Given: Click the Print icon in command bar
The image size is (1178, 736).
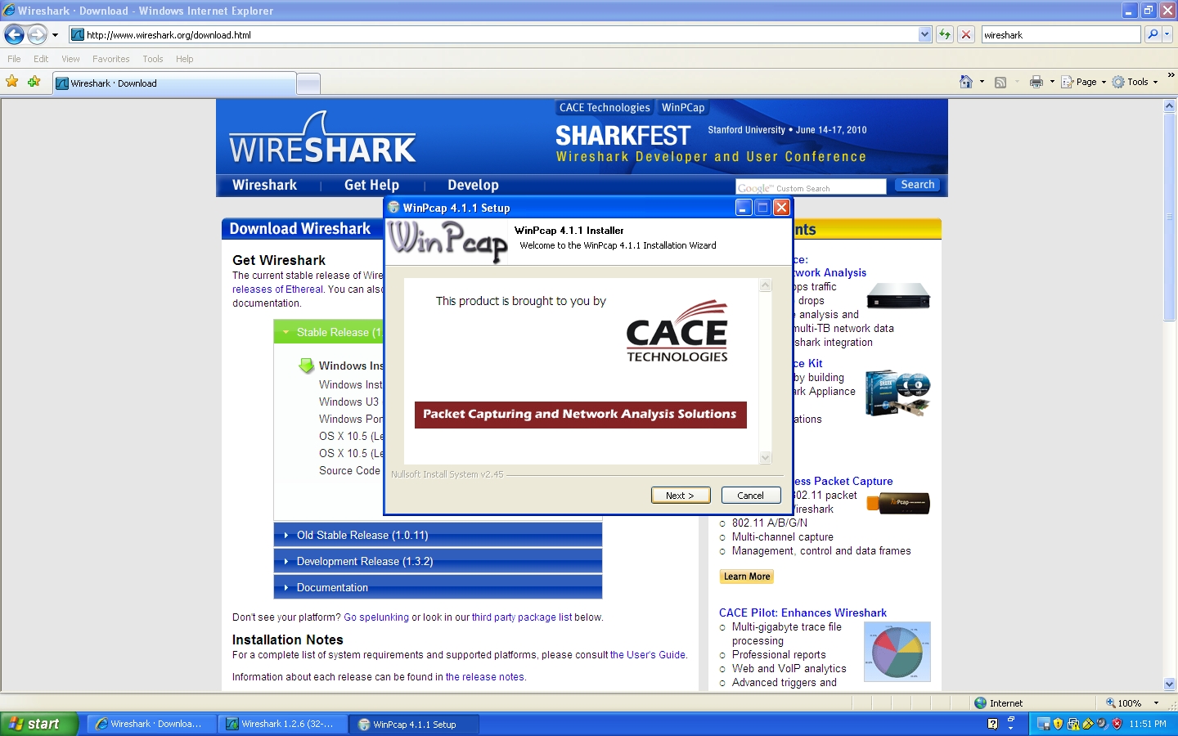Looking at the screenshot, I should (x=1036, y=82).
